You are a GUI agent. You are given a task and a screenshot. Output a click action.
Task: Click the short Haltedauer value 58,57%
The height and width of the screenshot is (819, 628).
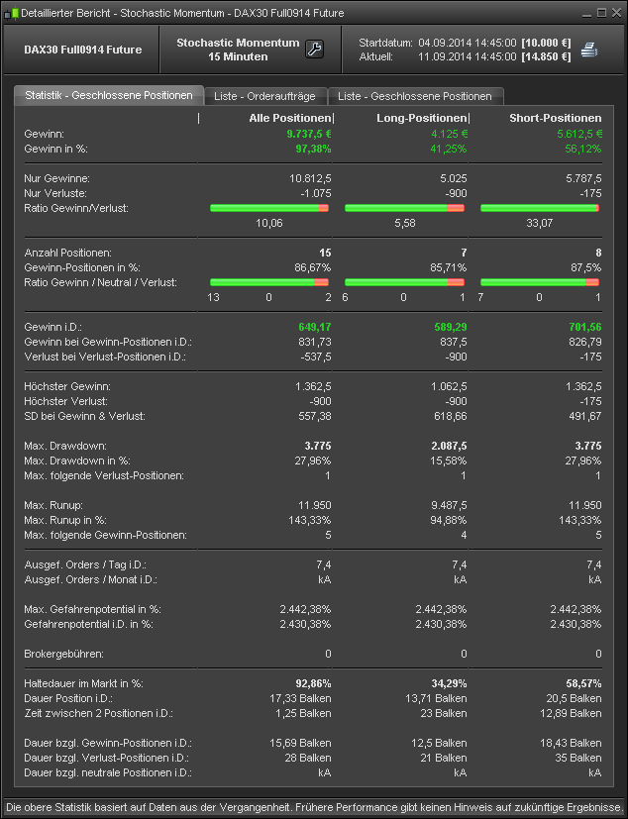click(584, 683)
